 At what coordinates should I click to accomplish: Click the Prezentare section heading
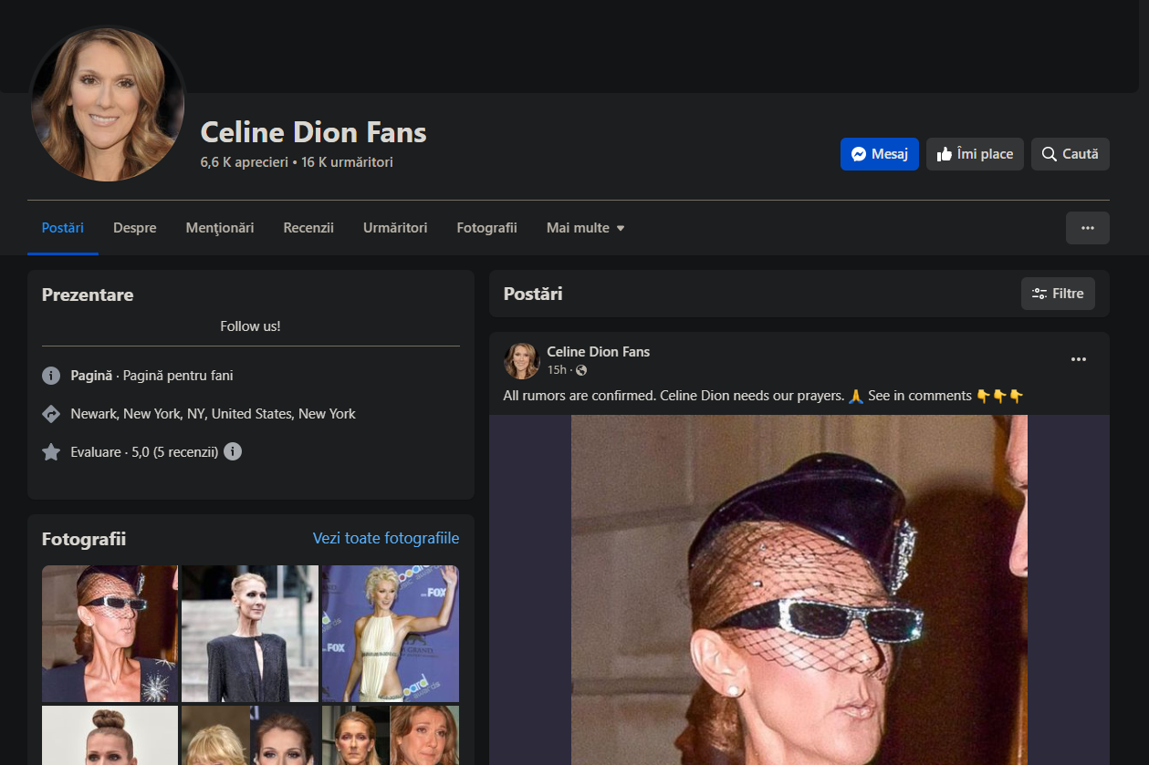(x=88, y=295)
